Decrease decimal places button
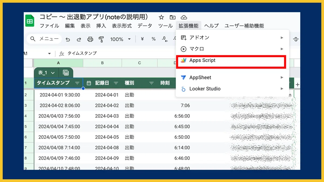 tap(165, 39)
